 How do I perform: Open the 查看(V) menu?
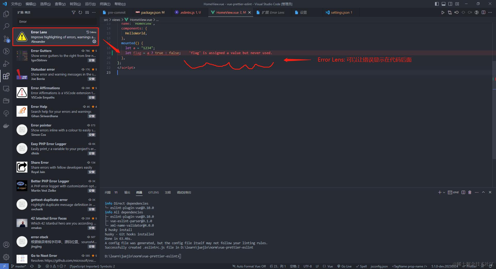coord(60,4)
